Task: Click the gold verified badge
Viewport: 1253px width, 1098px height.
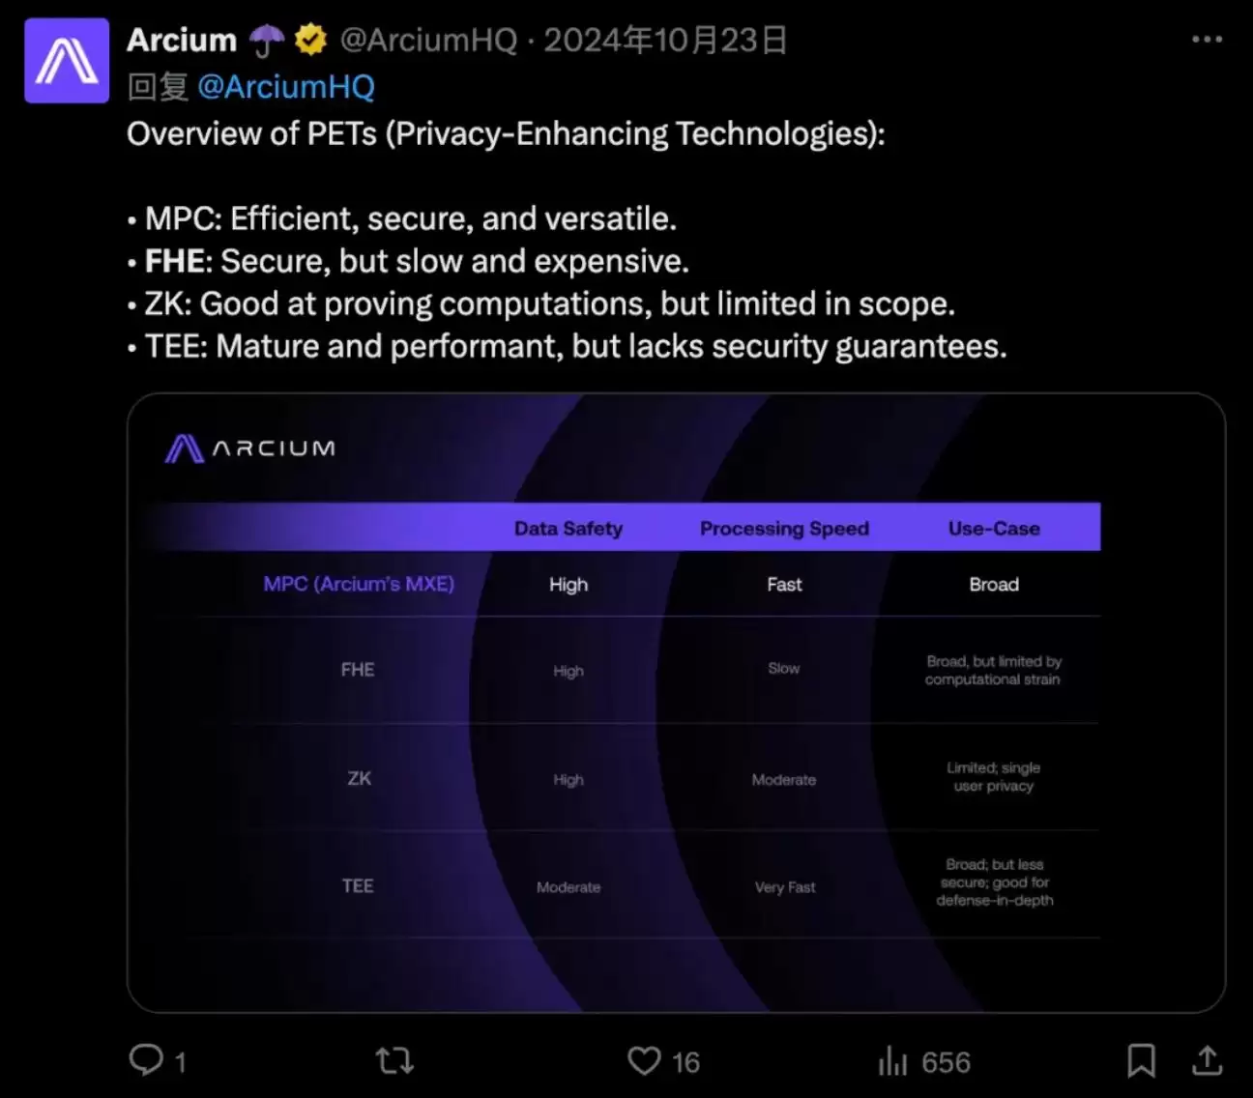Action: coord(310,41)
